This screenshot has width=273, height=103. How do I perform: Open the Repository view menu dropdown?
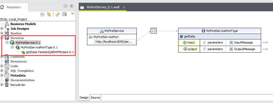(73, 14)
